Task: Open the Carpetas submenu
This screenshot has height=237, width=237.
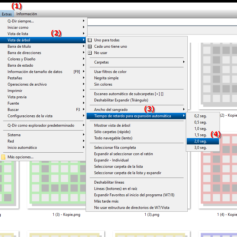Action: (136, 62)
